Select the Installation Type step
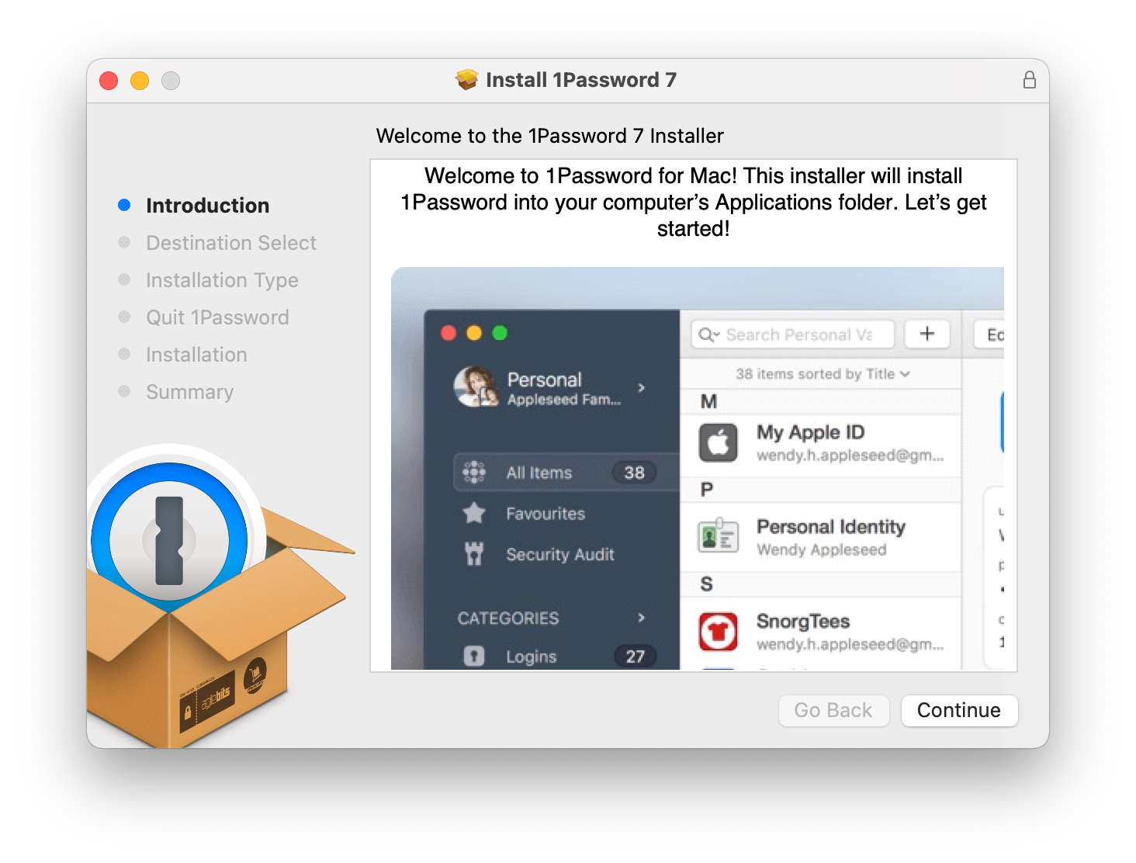1136x863 pixels. (222, 280)
